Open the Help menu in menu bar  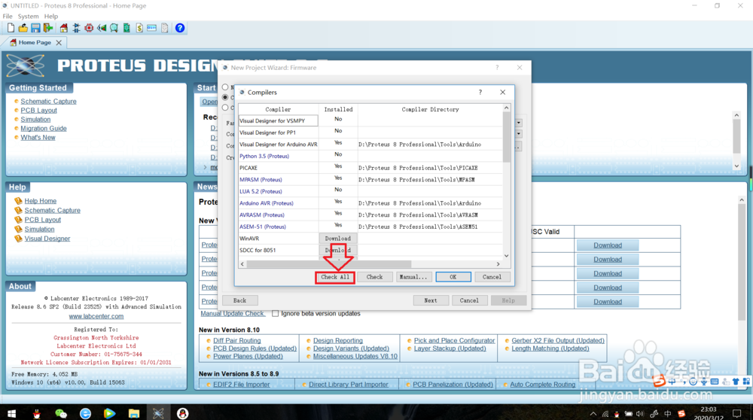click(51, 17)
